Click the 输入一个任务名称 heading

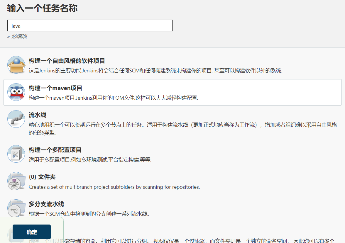42,9
